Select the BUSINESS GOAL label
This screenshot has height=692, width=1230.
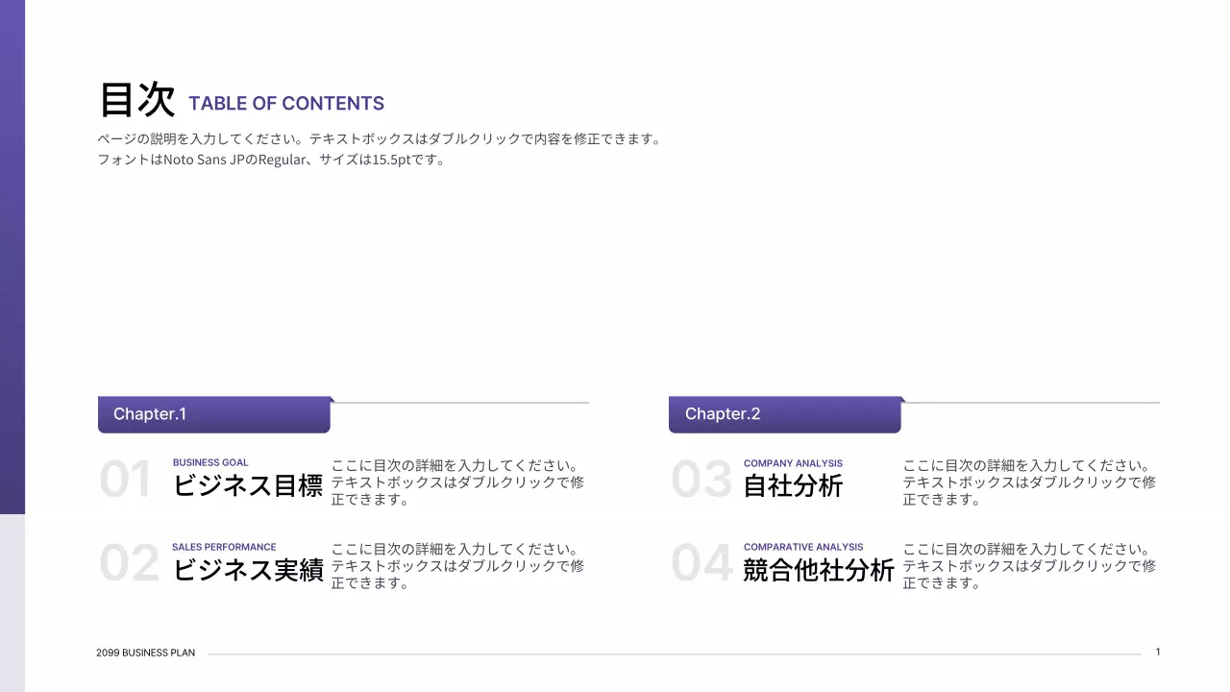pos(210,462)
